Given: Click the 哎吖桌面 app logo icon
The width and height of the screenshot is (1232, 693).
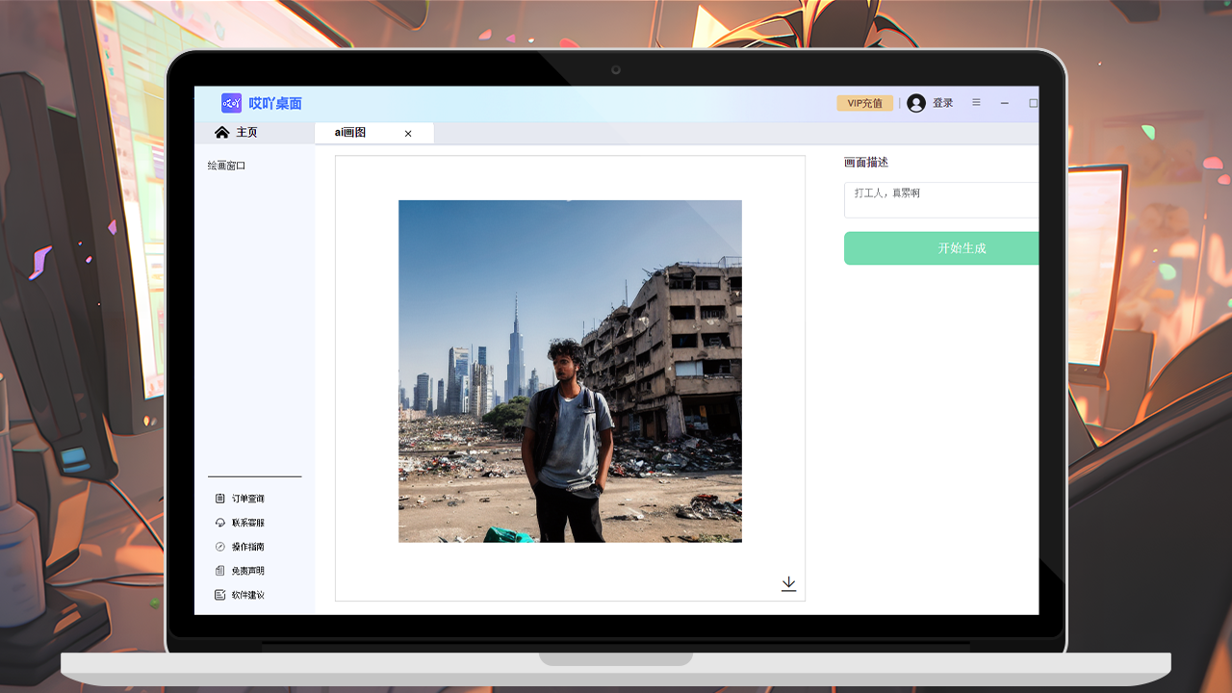Looking at the screenshot, I should coord(231,103).
